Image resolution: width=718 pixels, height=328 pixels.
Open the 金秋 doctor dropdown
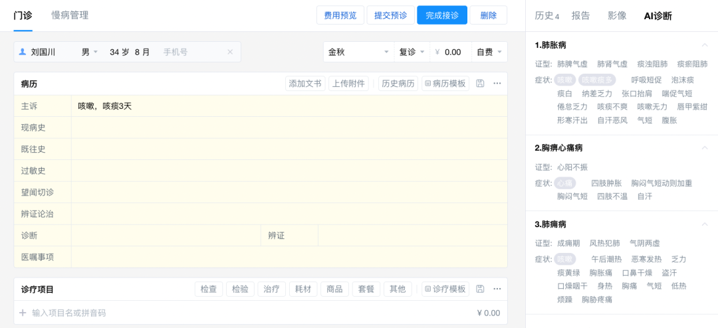tap(358, 52)
